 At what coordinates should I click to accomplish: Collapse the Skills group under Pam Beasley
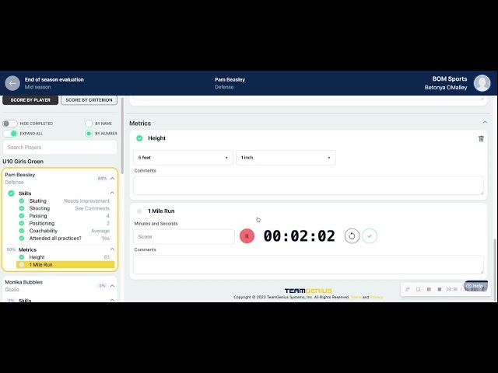112,193
